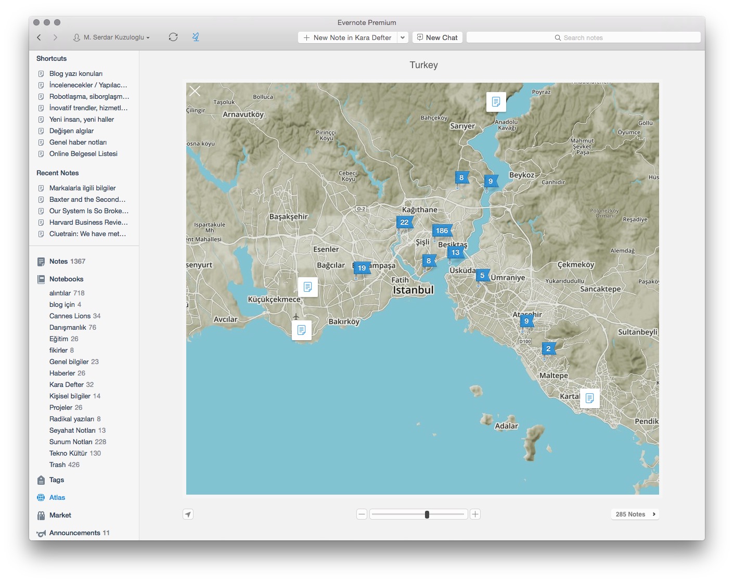Select the 8 notes cluster near Fatih
The width and height of the screenshot is (734, 582).
pyautogui.click(x=429, y=261)
